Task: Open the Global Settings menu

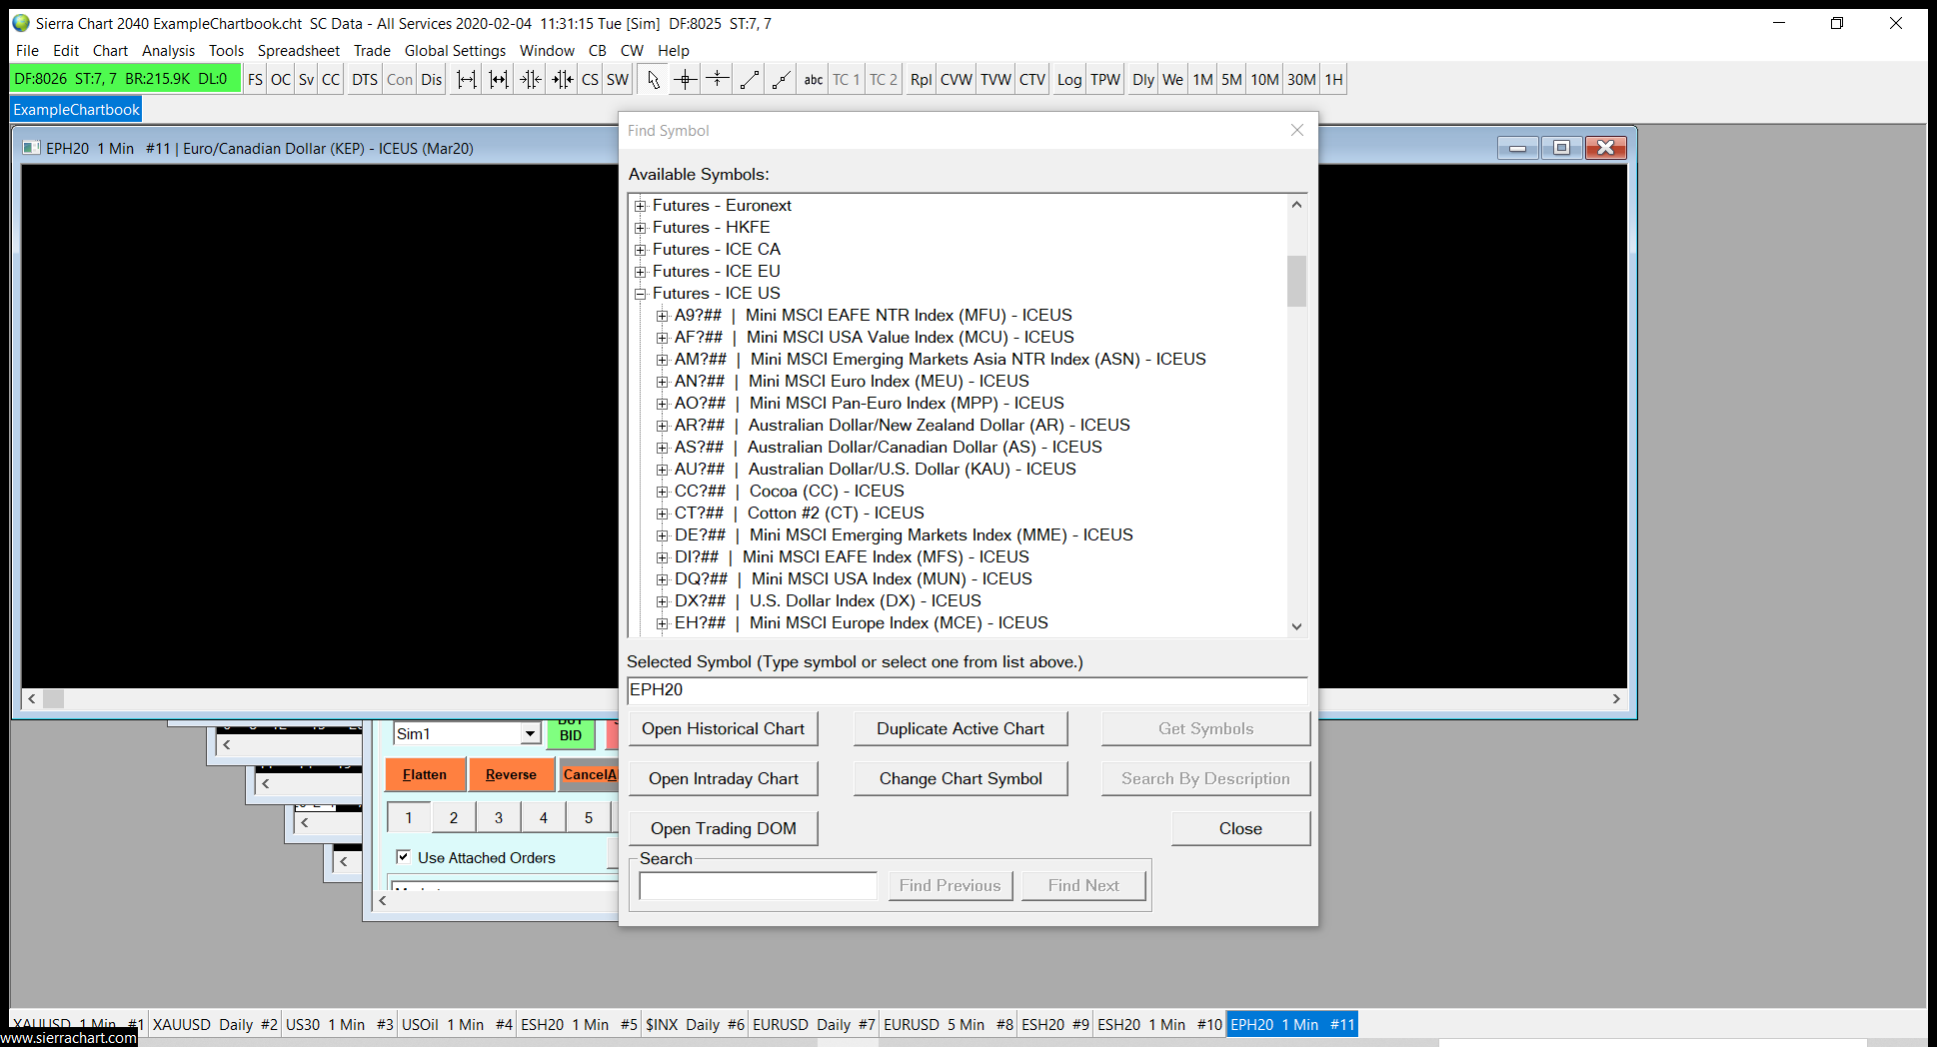Action: pos(455,51)
